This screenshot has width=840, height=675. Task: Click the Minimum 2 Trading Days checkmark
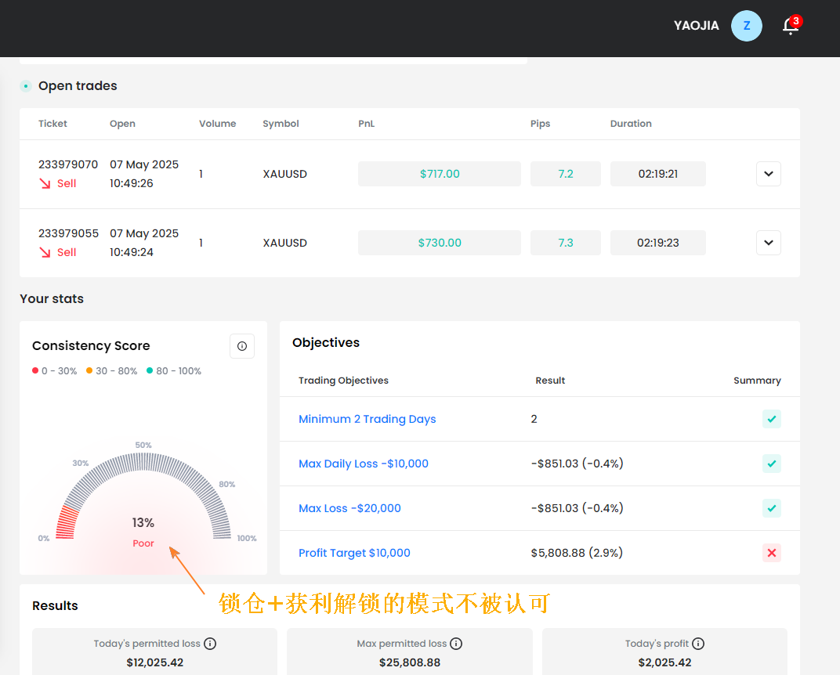(x=771, y=419)
